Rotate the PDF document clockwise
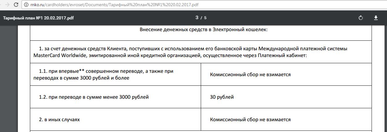This screenshot has height=132, width=387. (x=361, y=18)
